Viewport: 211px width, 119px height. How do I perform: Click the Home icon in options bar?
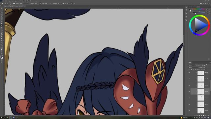[2, 4]
